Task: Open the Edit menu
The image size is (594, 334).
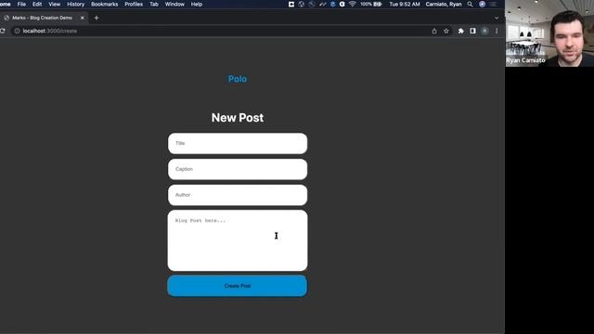Action: [37, 4]
